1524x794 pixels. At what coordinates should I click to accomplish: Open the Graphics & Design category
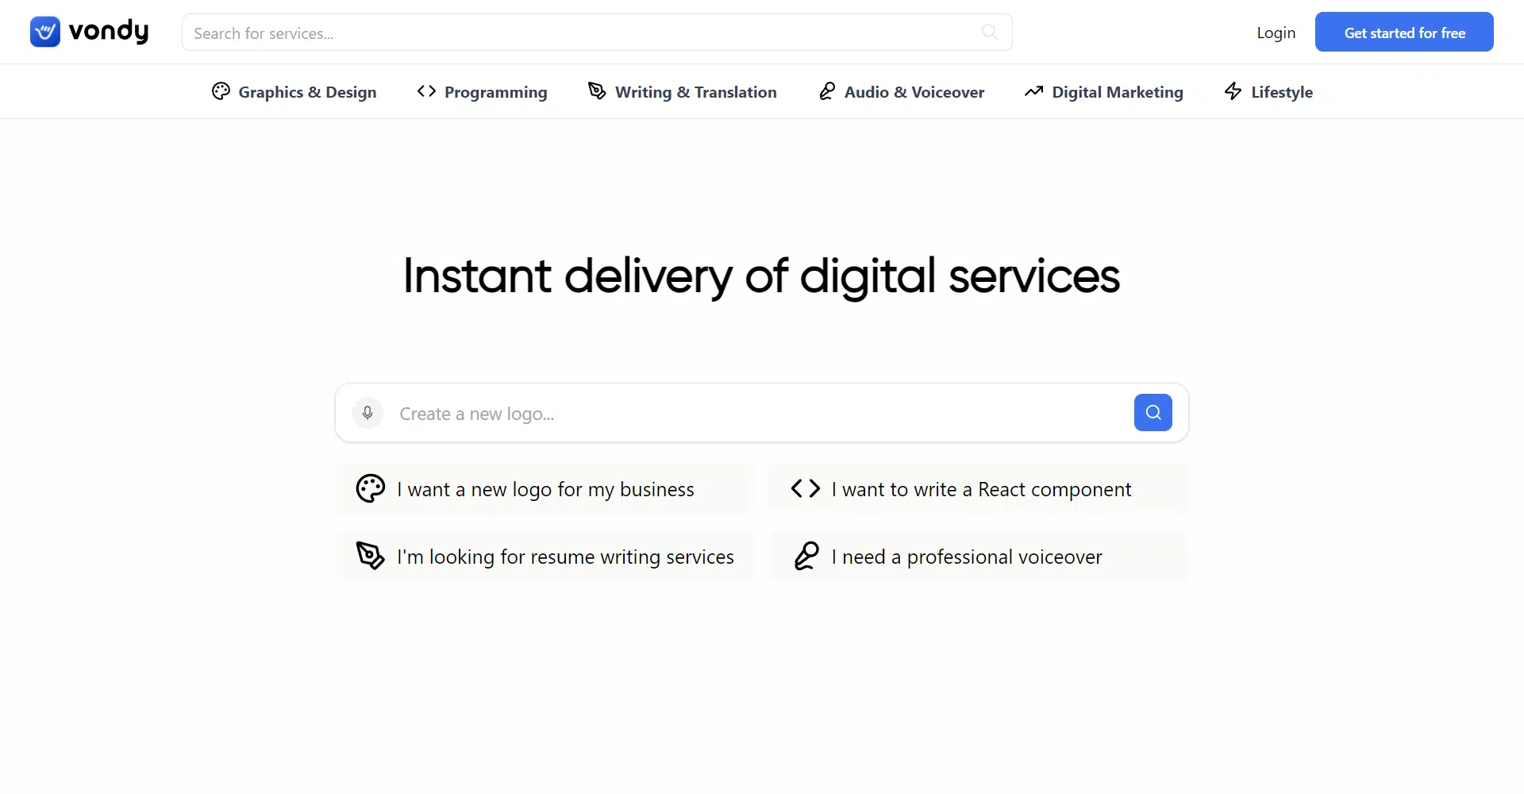click(x=307, y=92)
